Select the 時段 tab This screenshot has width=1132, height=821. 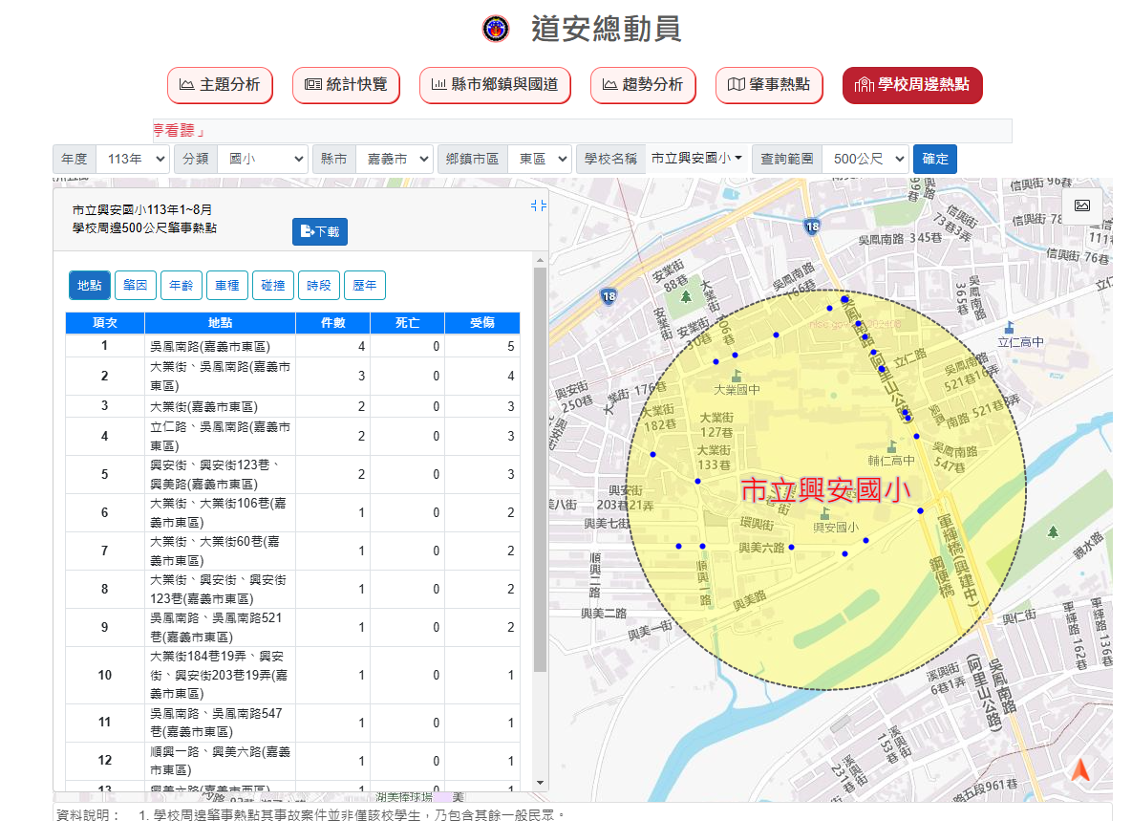coord(319,285)
